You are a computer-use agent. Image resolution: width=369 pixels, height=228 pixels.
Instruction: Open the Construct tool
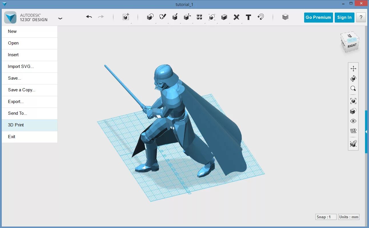(x=175, y=17)
